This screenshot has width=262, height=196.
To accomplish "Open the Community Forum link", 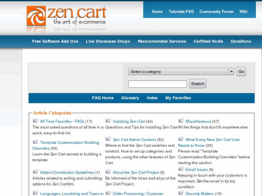I will [x=216, y=12].
